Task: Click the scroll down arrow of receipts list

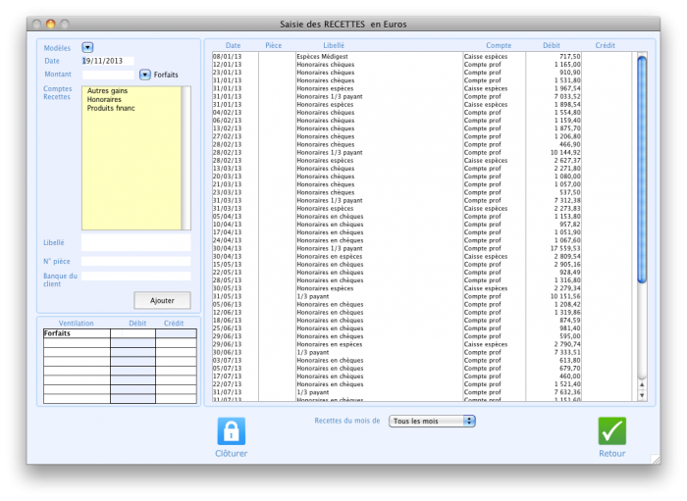Action: [x=642, y=395]
